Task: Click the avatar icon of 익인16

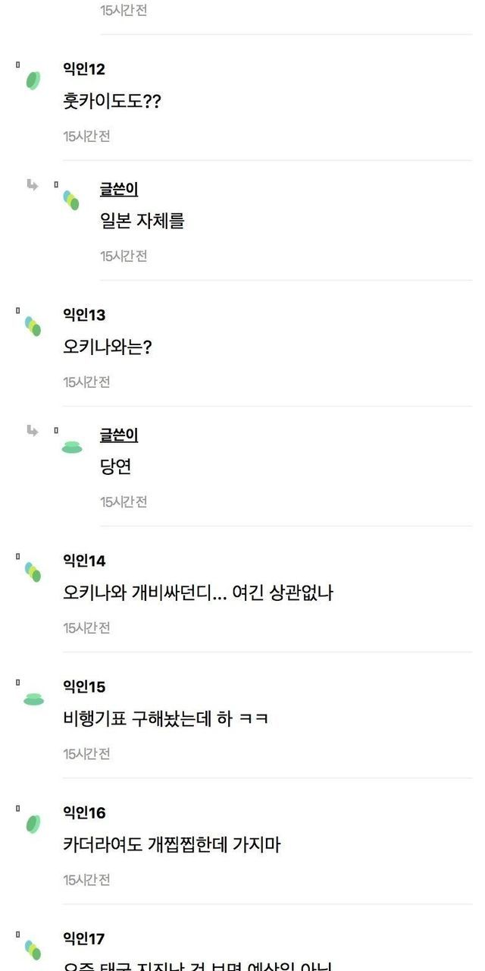Action: [33, 824]
